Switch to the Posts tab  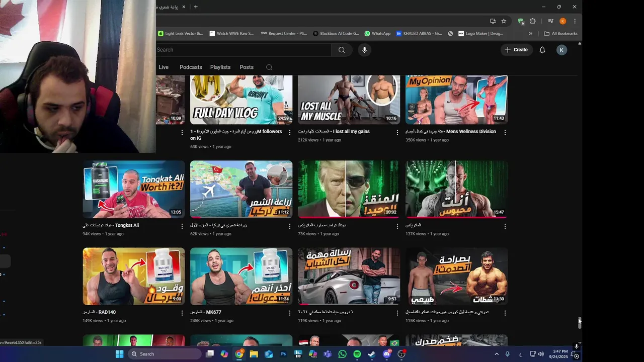[x=247, y=67]
